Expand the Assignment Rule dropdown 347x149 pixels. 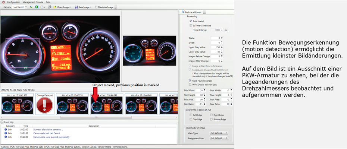tap(219, 138)
